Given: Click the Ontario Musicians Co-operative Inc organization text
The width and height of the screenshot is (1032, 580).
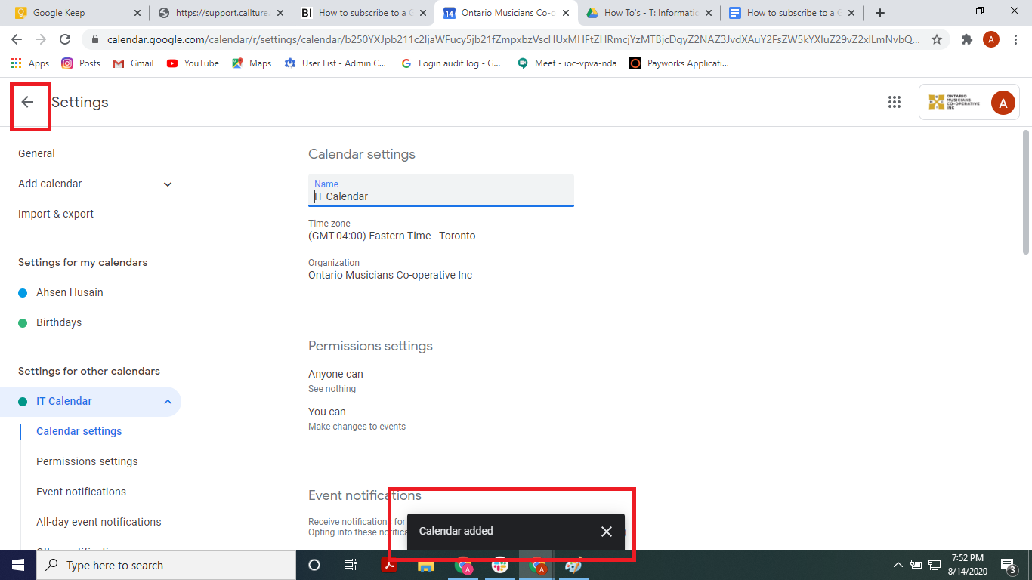Looking at the screenshot, I should [390, 275].
